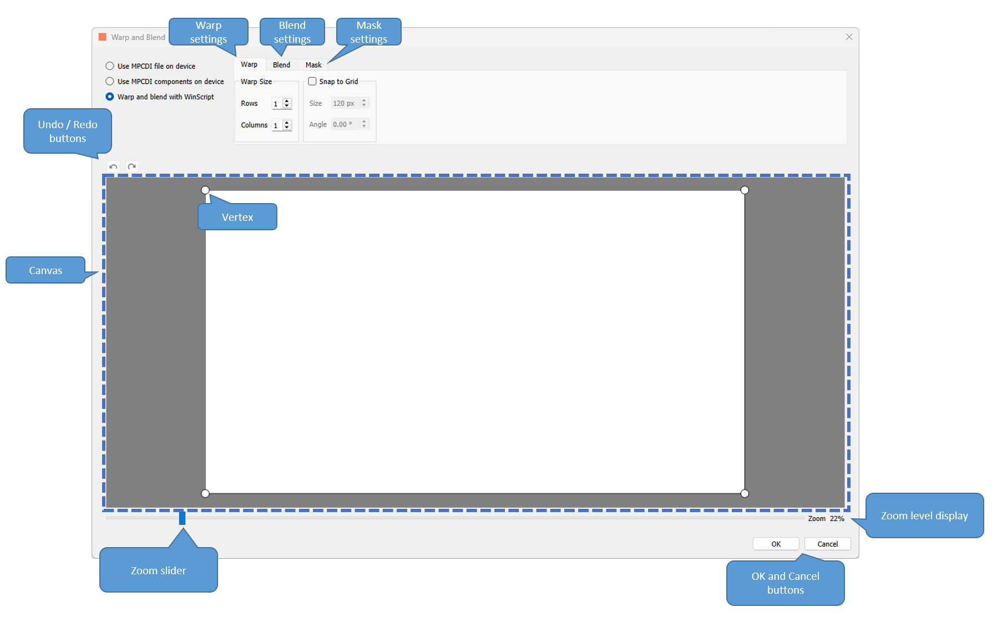Screen dimensions: 992x617
Task: Switch to the Blend tab
Action: [x=281, y=65]
